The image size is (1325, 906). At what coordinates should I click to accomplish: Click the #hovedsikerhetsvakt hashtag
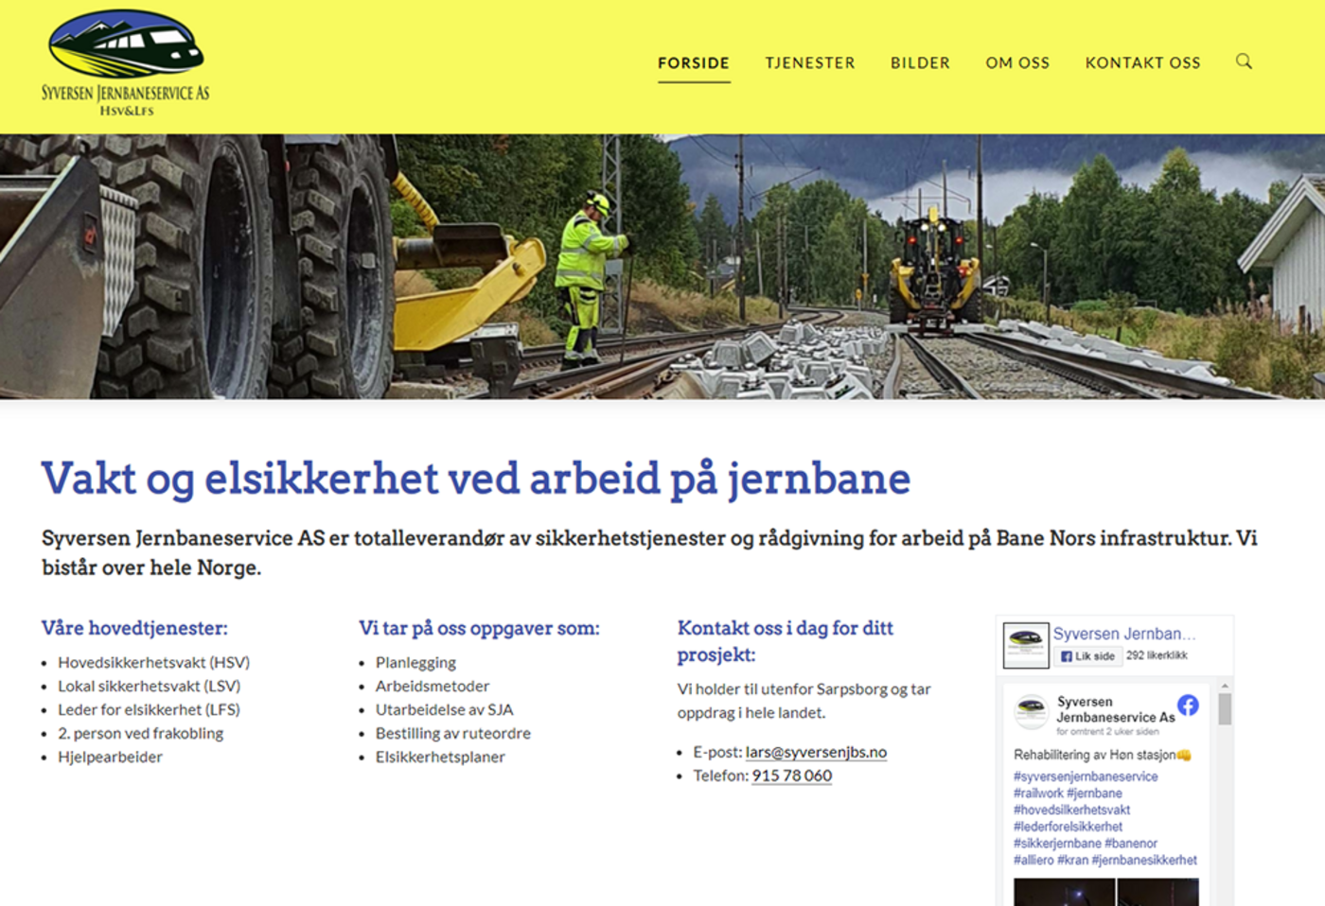[x=1071, y=810]
